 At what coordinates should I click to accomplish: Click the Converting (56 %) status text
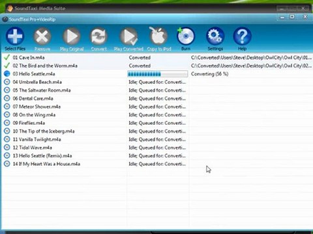coord(210,74)
